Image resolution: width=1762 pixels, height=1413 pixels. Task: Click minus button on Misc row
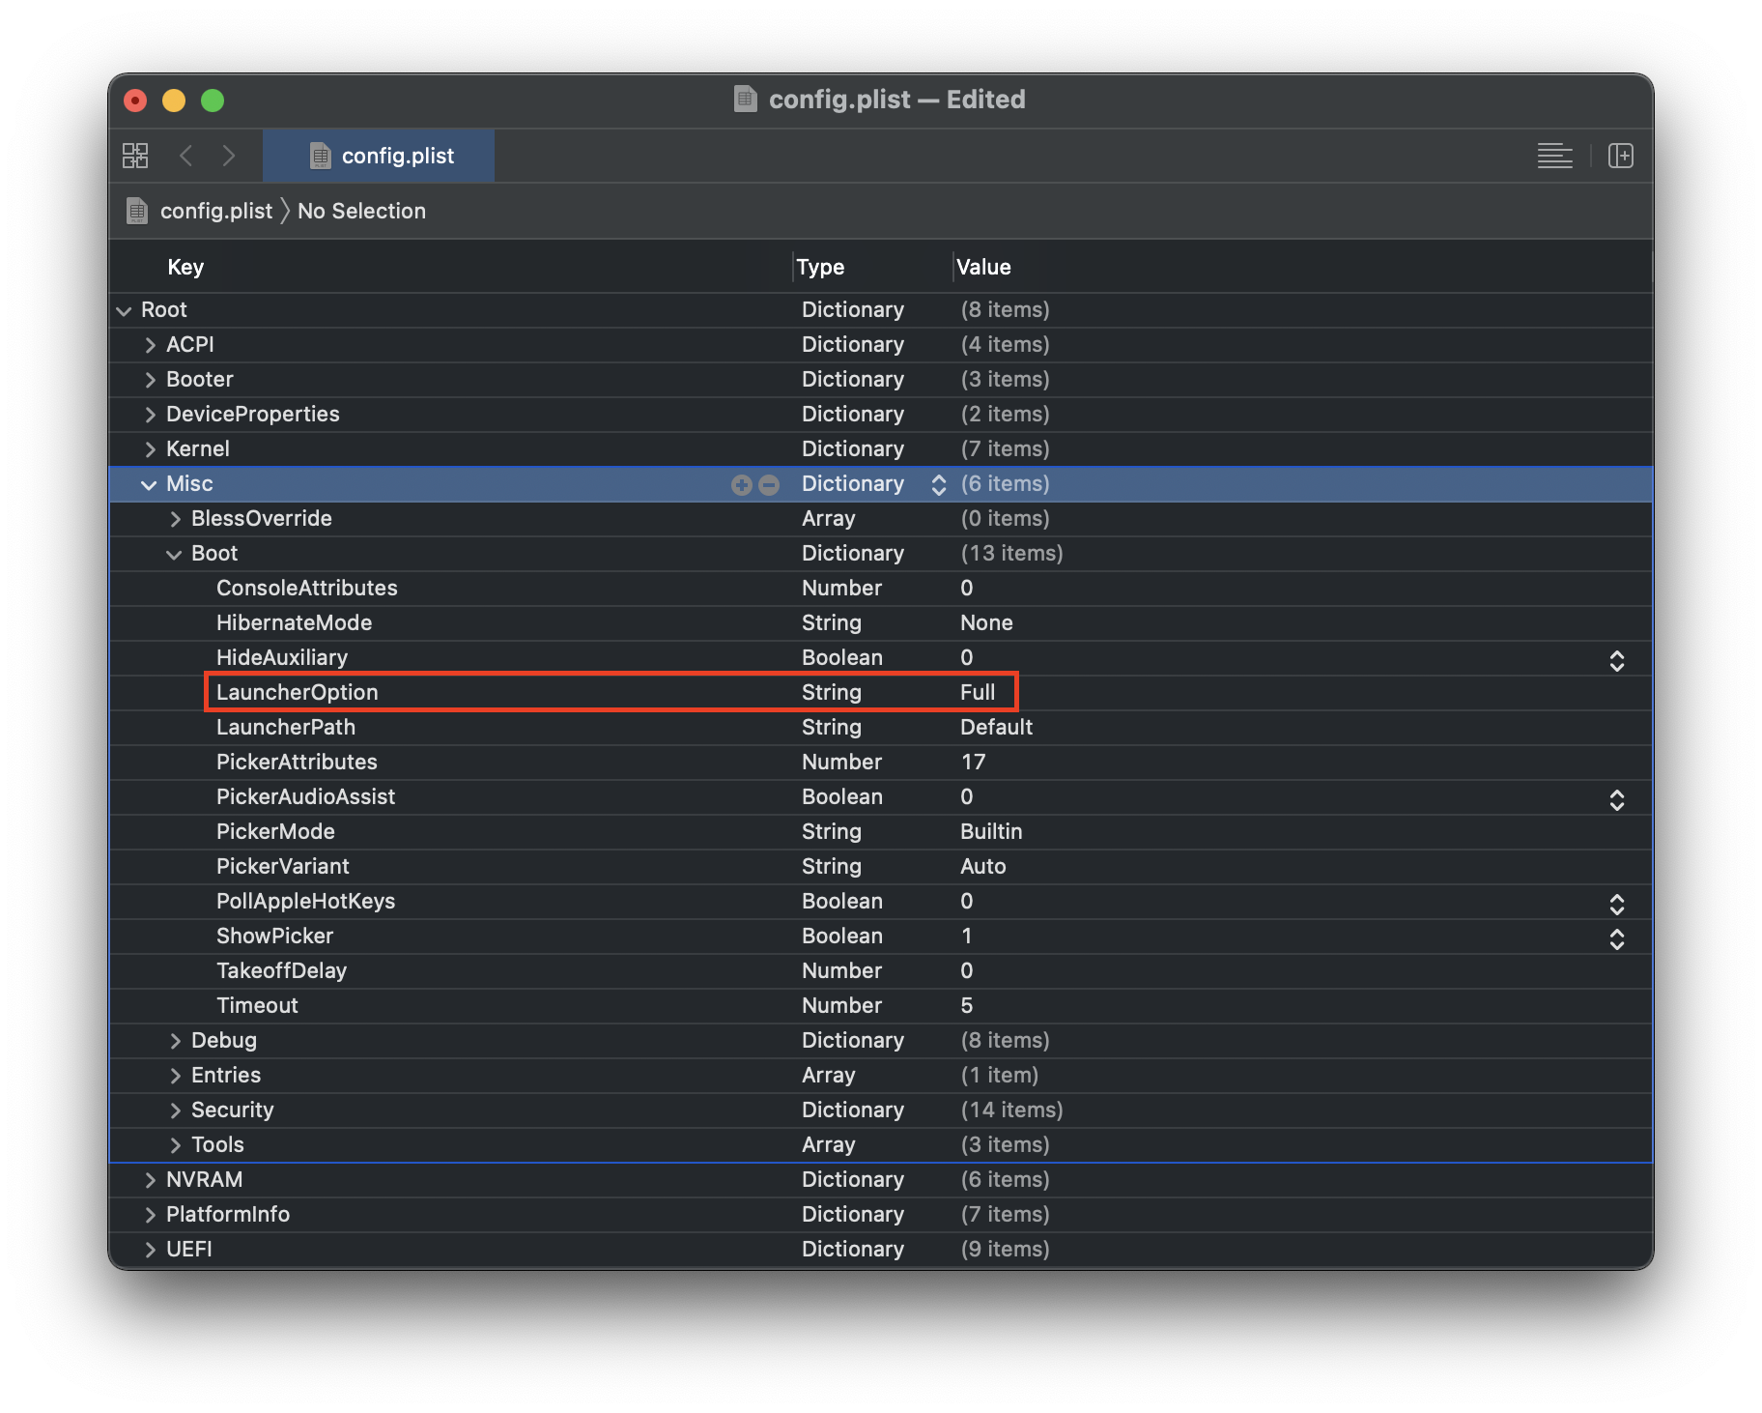pos(769,485)
